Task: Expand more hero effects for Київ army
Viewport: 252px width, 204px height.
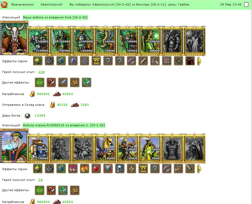Action: tap(199, 61)
